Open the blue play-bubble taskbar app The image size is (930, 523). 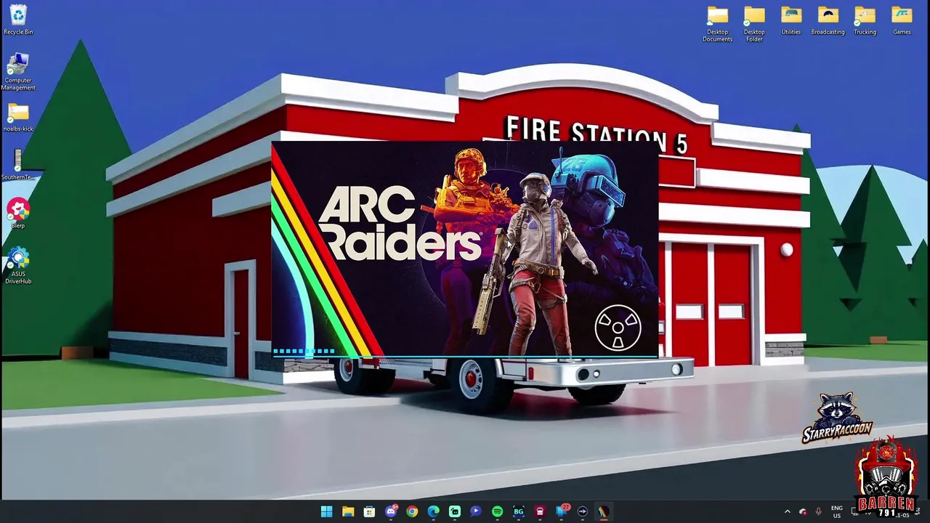476,511
